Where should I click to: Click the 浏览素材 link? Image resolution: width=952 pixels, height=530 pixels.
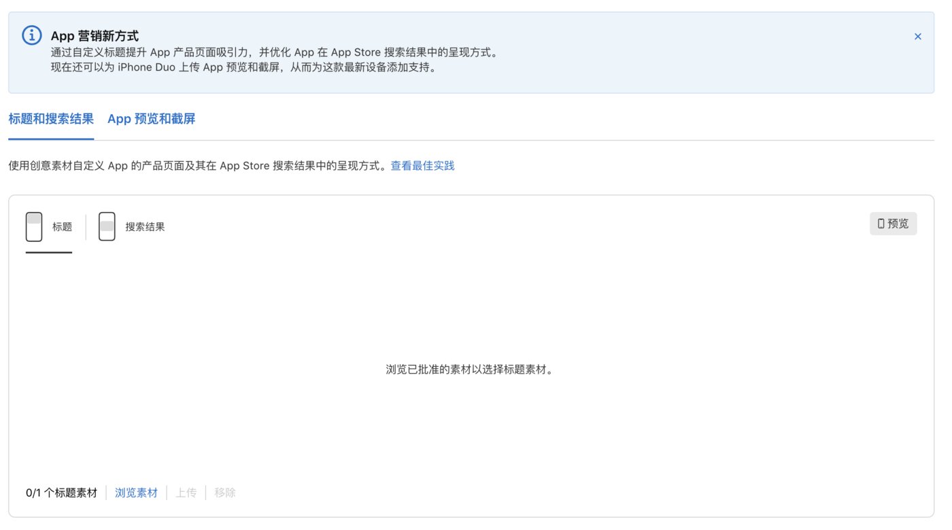tap(136, 493)
